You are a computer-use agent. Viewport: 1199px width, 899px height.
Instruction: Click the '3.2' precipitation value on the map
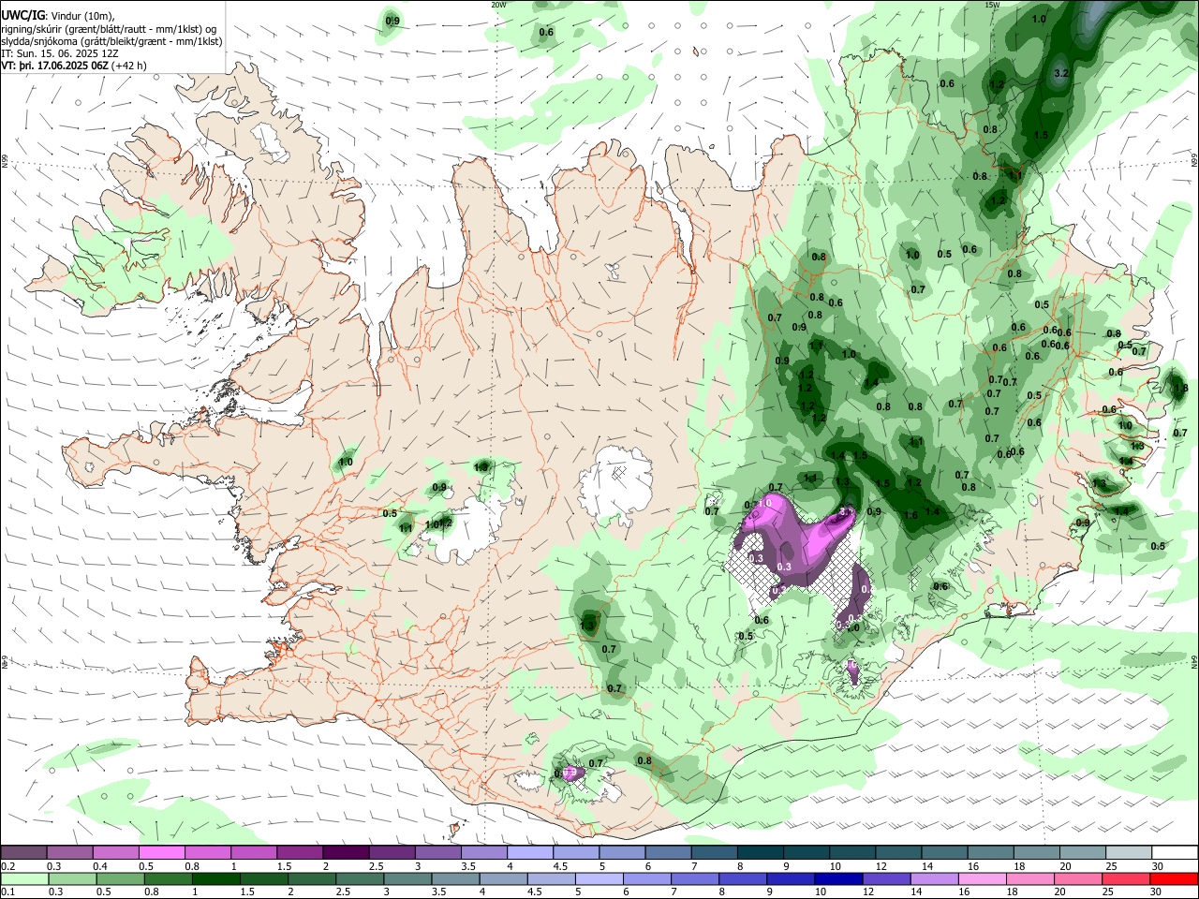point(1061,73)
